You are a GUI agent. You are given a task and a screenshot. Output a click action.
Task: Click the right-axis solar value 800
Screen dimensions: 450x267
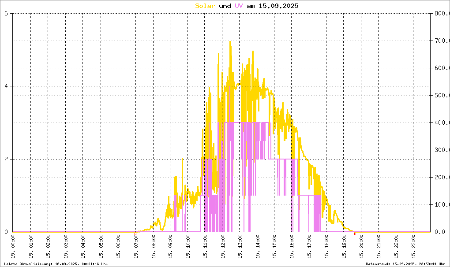[x=442, y=13]
